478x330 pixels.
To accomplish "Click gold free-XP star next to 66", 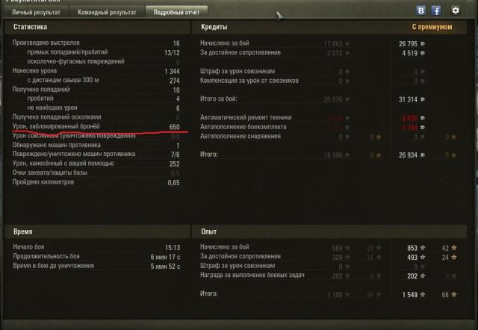I will [x=454, y=295].
